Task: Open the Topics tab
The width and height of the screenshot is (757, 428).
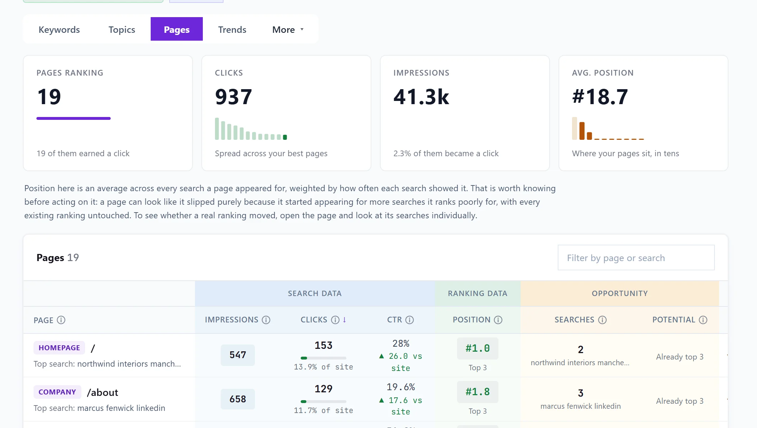Action: [x=122, y=29]
